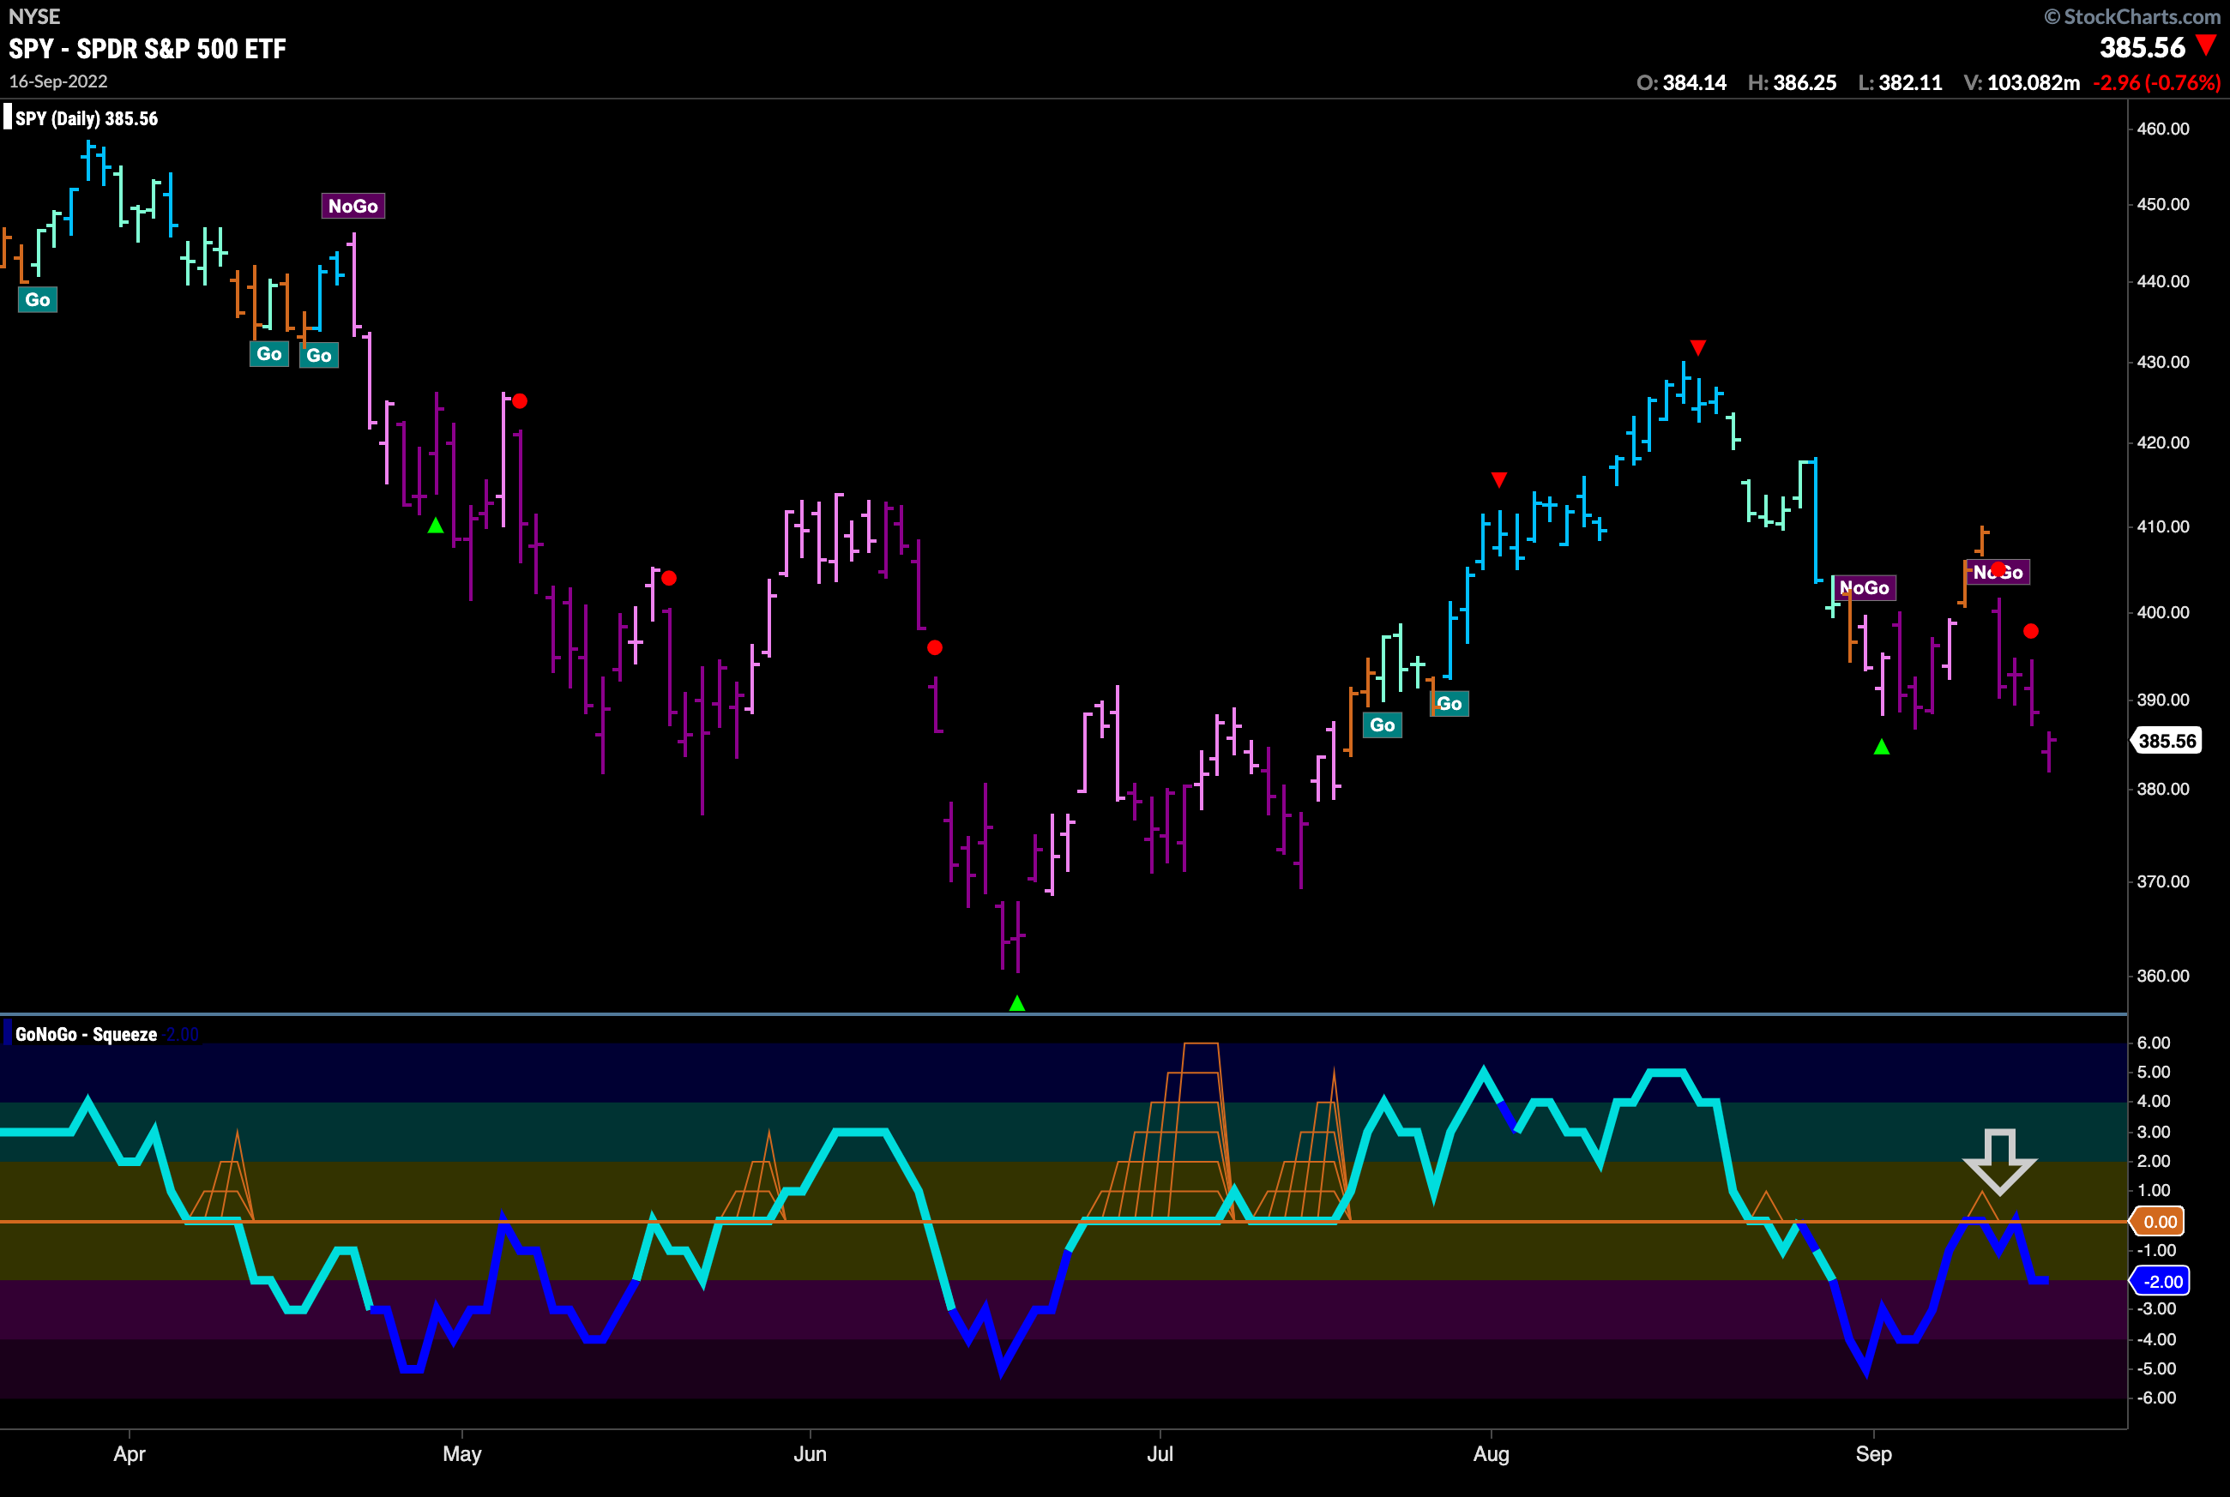Click the SPY (Daily) 385.56 legend
The height and width of the screenshot is (1497, 2230).
tap(86, 118)
